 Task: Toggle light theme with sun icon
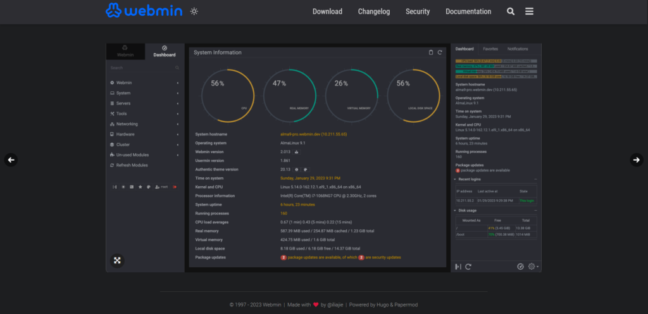[x=194, y=11]
